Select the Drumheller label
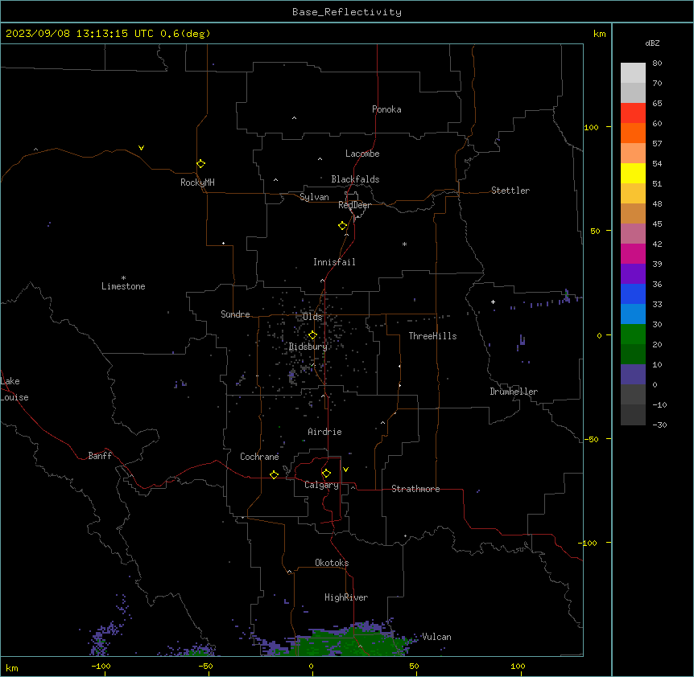The width and height of the screenshot is (694, 677). [x=514, y=392]
